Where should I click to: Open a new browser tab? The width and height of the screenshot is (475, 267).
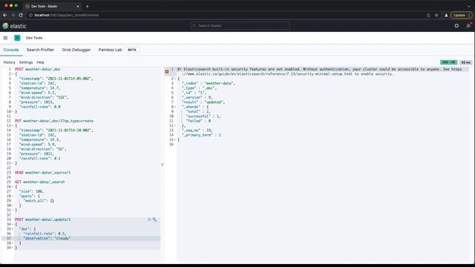[x=88, y=6]
